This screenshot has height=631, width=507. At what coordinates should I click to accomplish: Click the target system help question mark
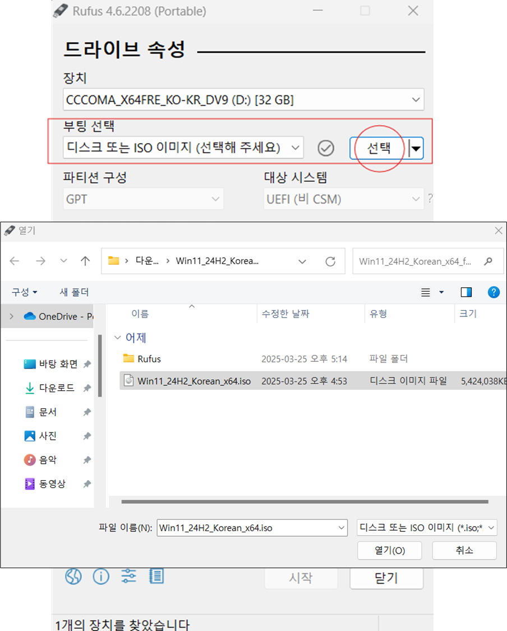point(430,198)
